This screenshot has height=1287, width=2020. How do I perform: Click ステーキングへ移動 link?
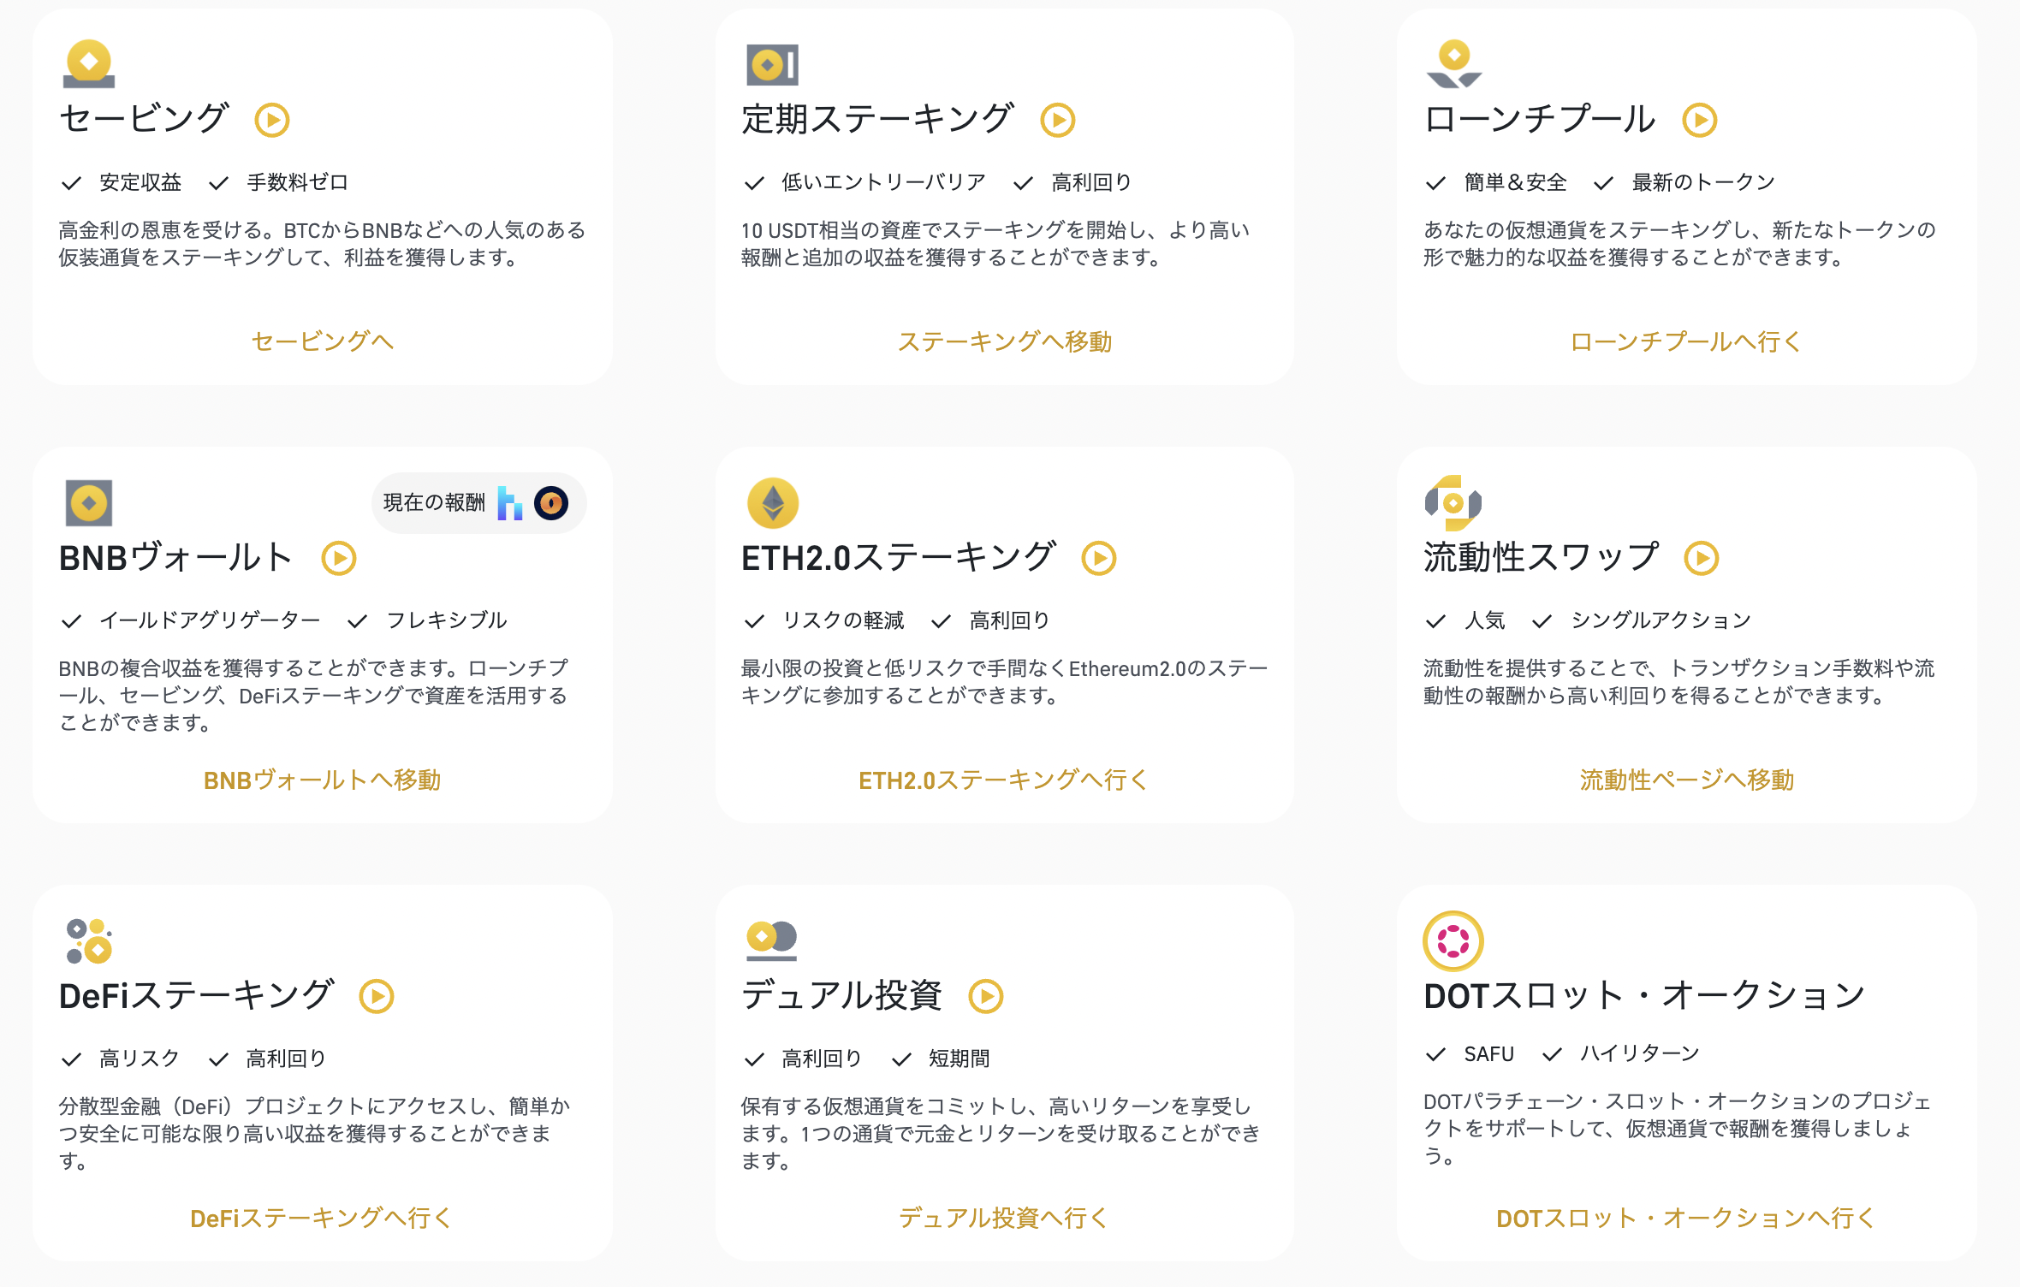1007,341
